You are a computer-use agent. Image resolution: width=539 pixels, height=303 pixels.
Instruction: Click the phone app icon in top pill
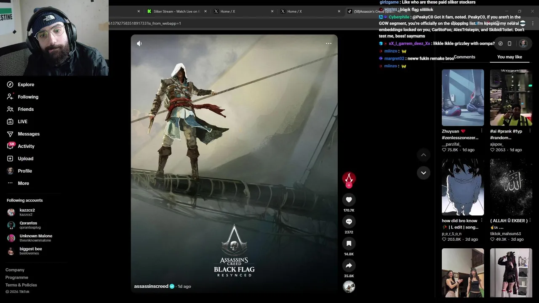point(510,43)
